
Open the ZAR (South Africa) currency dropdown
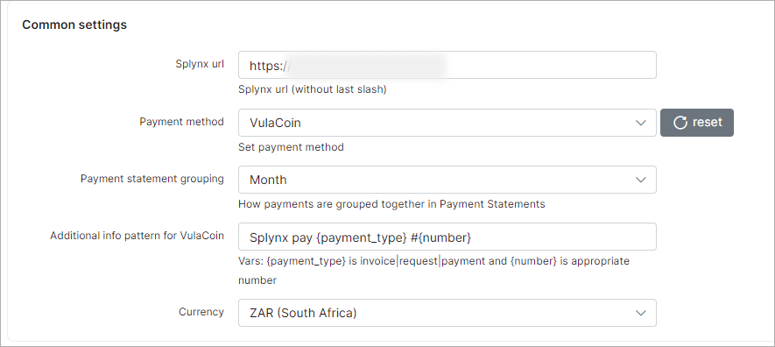[x=447, y=313]
